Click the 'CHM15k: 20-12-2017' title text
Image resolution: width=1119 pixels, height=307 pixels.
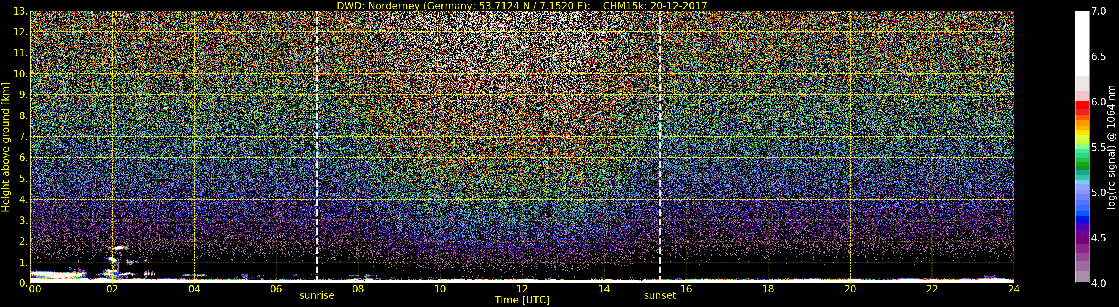coord(655,6)
